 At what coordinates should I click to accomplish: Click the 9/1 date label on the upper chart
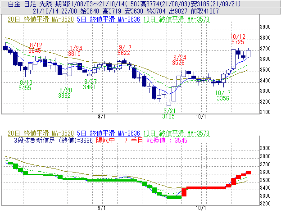102,117
